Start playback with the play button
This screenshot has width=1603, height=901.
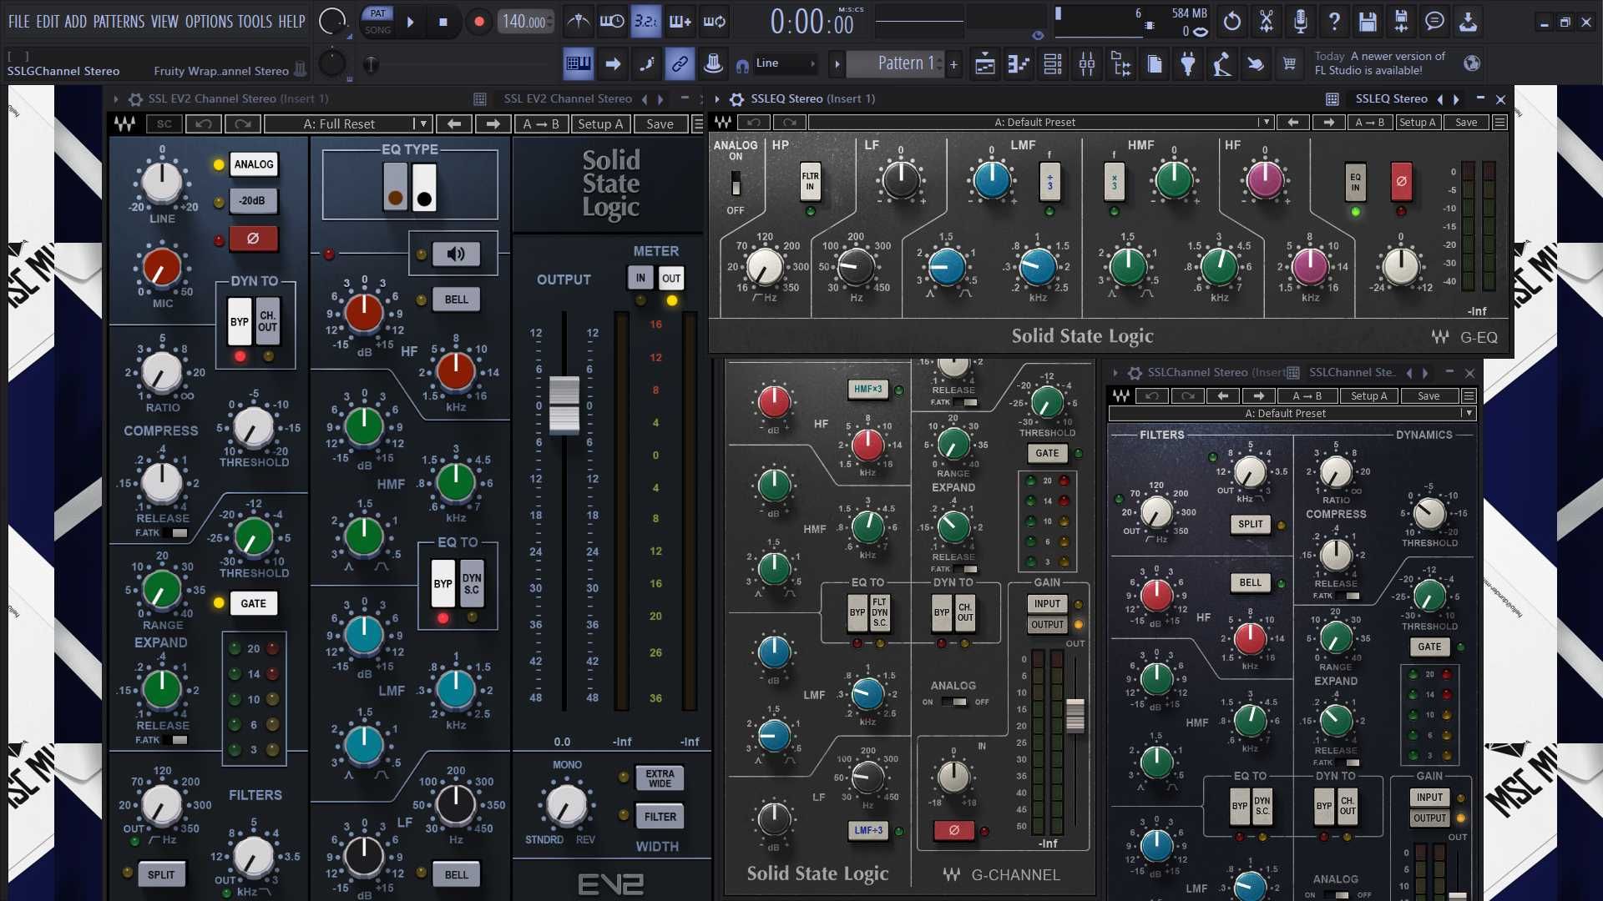pos(410,22)
